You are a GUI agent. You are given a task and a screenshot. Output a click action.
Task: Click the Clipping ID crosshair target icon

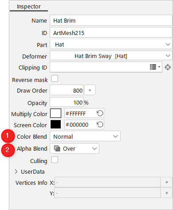tap(168, 67)
